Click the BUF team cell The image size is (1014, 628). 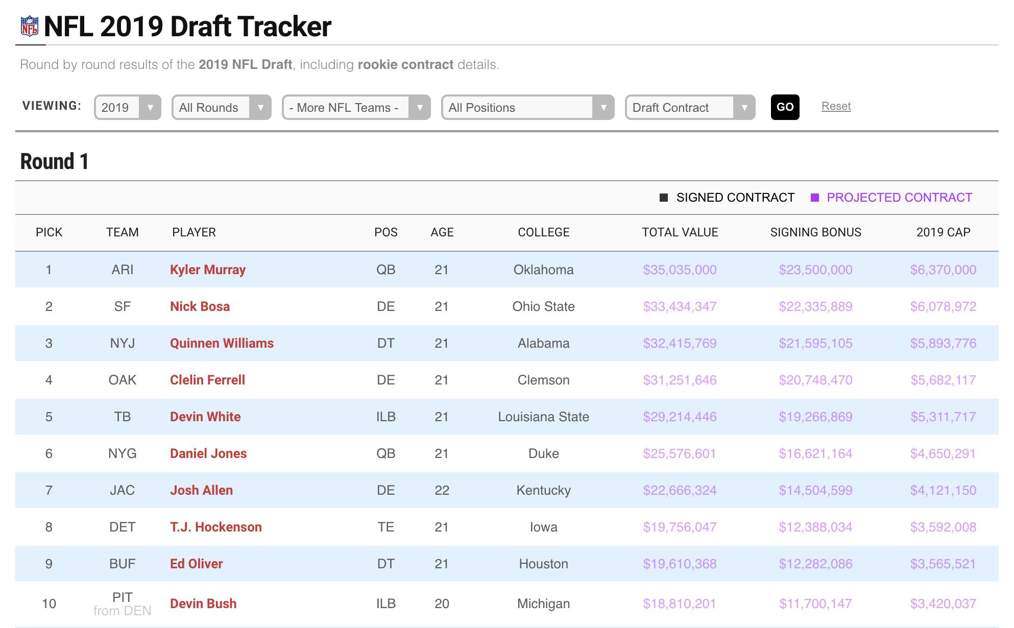(x=123, y=564)
